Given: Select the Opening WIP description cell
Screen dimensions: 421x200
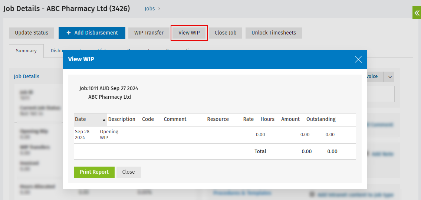Looking at the screenshot, I should point(109,135).
